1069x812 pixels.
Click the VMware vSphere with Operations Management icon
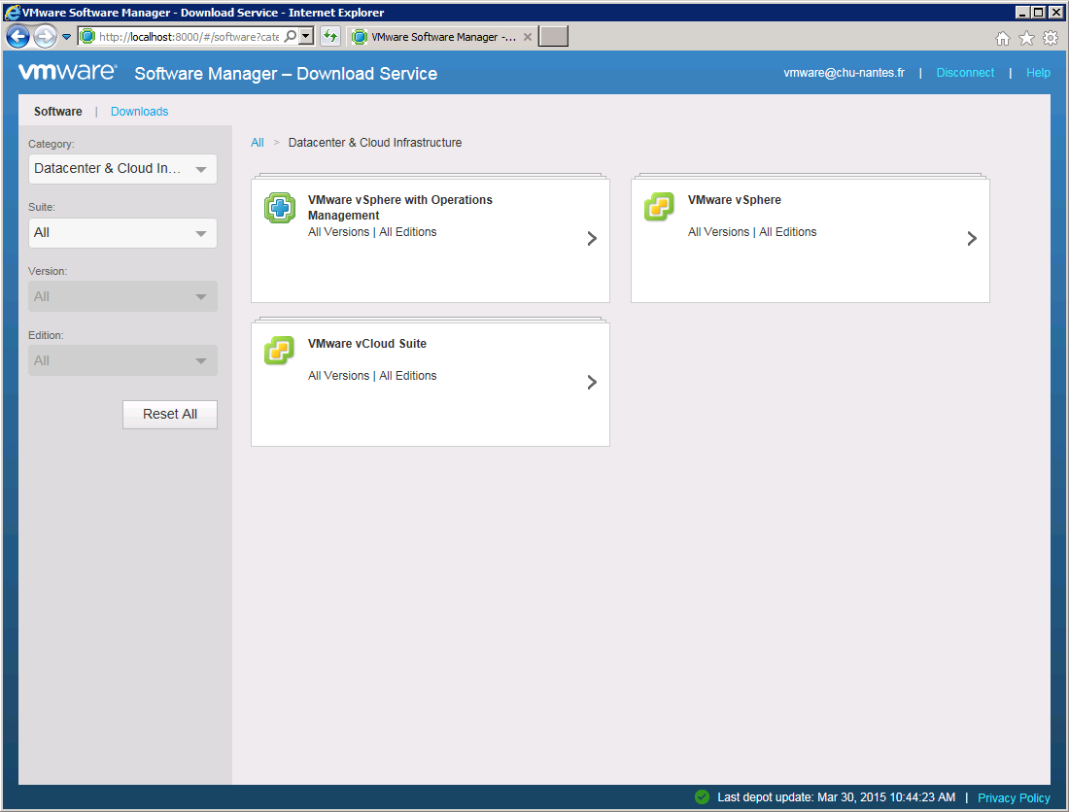pyautogui.click(x=280, y=208)
